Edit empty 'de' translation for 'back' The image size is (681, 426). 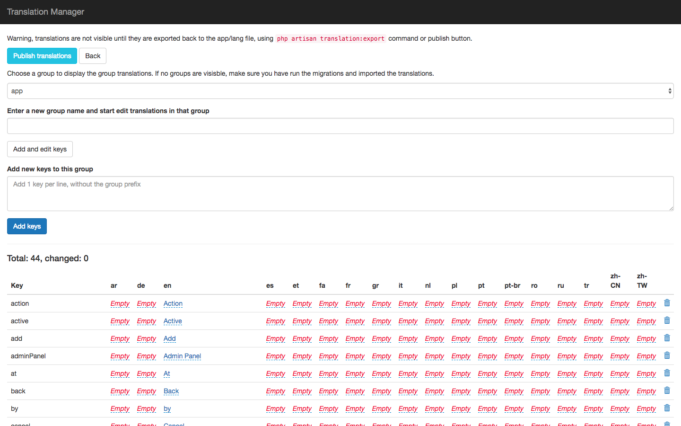pyautogui.click(x=146, y=391)
